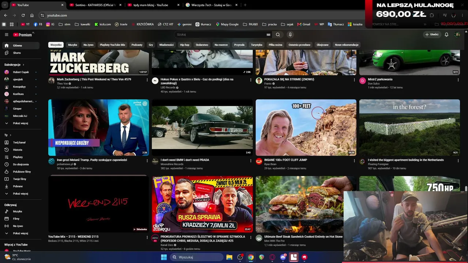
Task: Open the Gmail bookmark
Action: point(304,24)
